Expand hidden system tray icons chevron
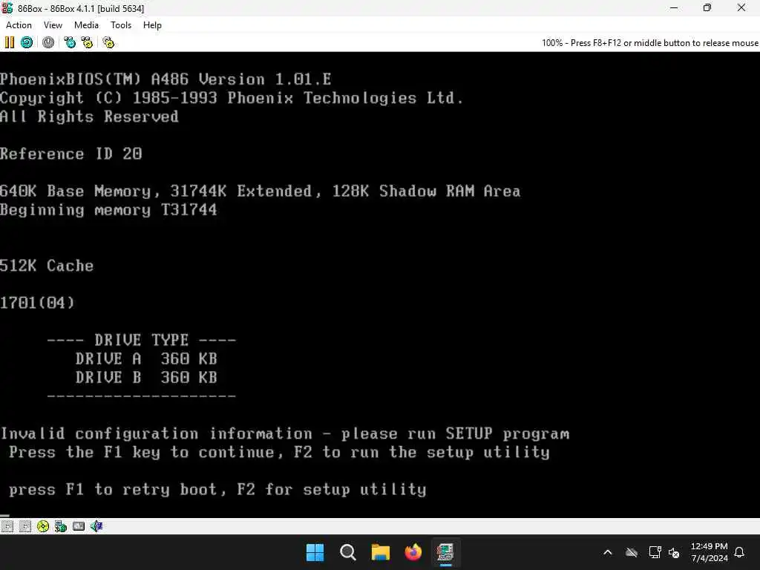This screenshot has height=570, width=760. tap(607, 552)
